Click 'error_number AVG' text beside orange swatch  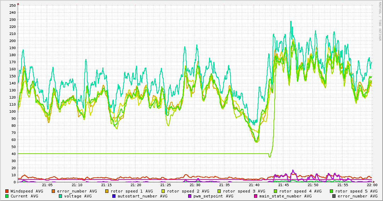(x=77, y=191)
